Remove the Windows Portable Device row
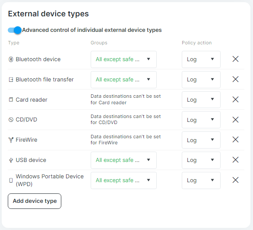This screenshot has height=230, width=253. [x=235, y=180]
